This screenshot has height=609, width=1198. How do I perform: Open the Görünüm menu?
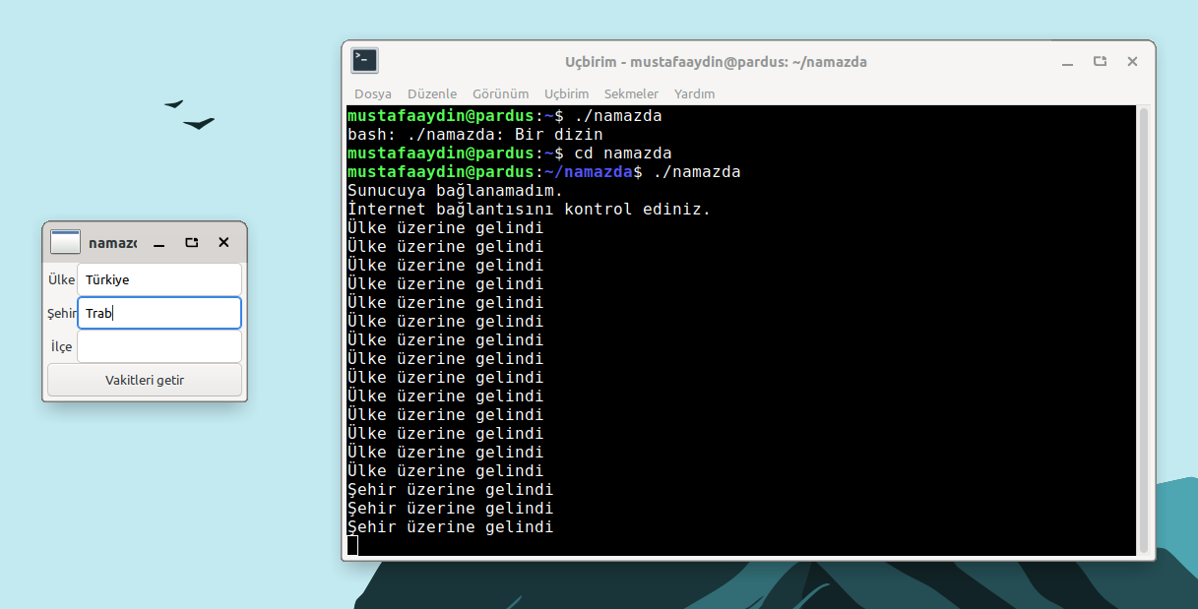point(500,93)
